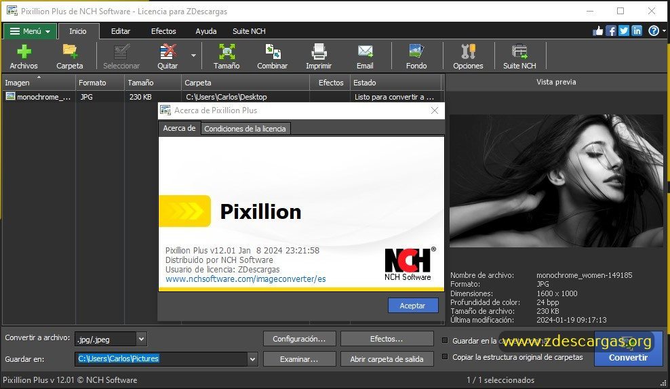Select the Acerca de dialog tab

[180, 128]
